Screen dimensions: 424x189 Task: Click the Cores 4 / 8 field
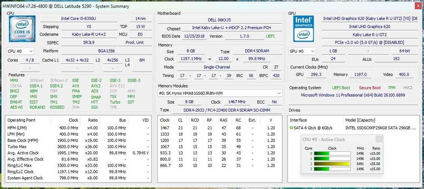click(30, 60)
